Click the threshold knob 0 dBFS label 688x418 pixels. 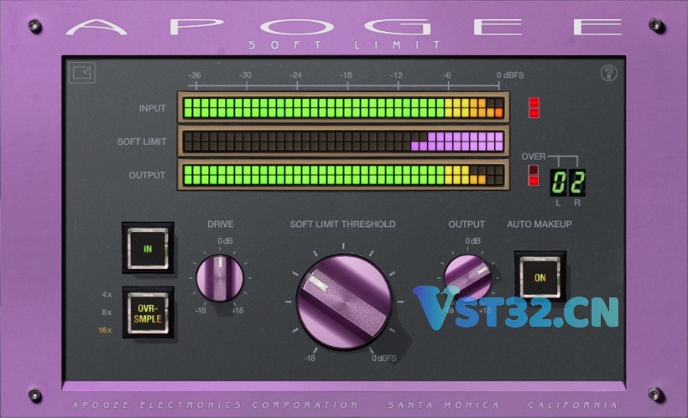point(384,359)
